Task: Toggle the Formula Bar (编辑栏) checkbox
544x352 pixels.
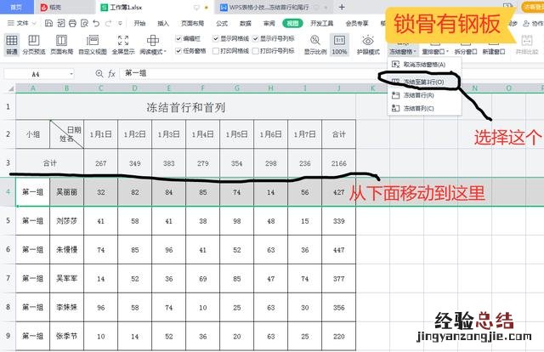Action: pos(178,38)
